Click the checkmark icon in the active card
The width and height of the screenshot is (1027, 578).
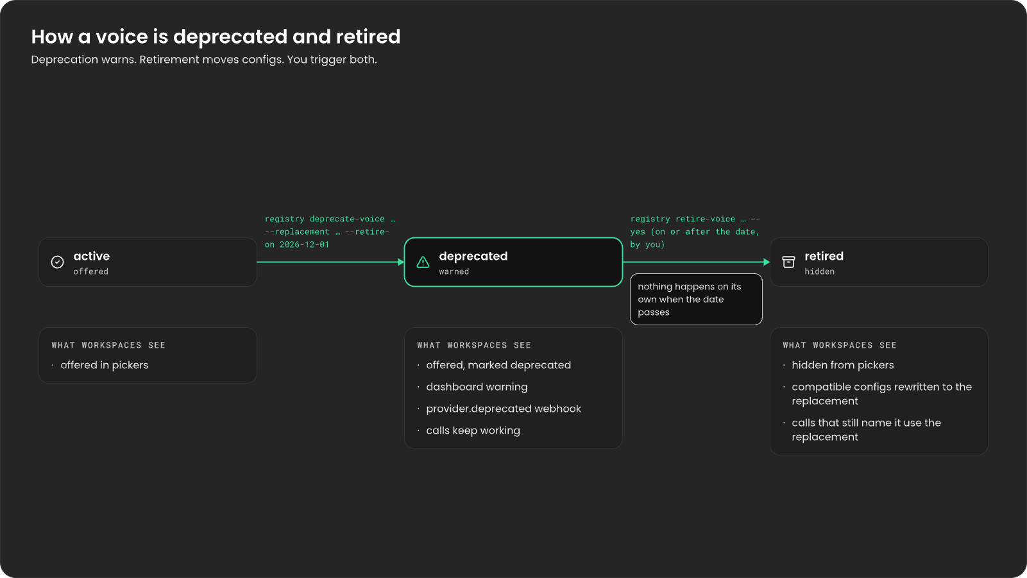click(58, 262)
